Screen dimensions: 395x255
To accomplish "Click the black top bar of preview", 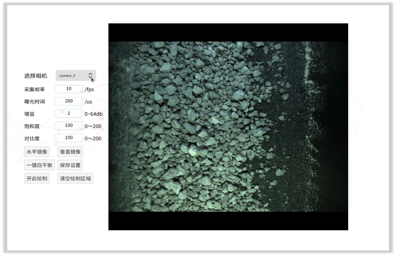I will (228, 32).
